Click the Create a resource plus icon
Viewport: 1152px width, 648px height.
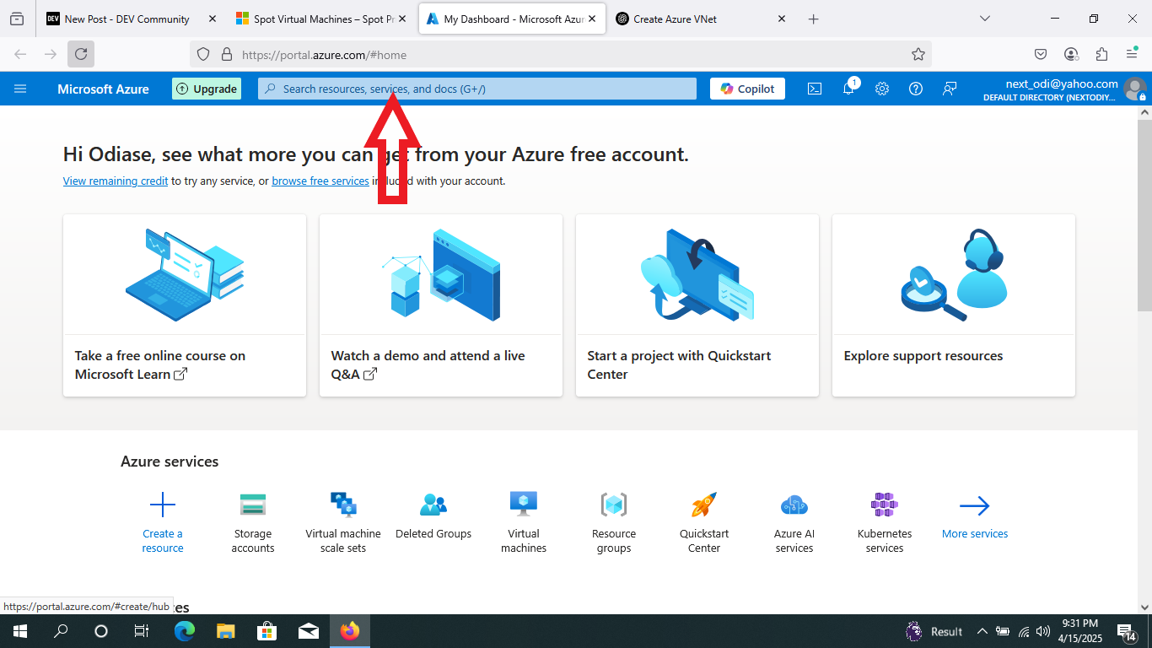tap(163, 505)
